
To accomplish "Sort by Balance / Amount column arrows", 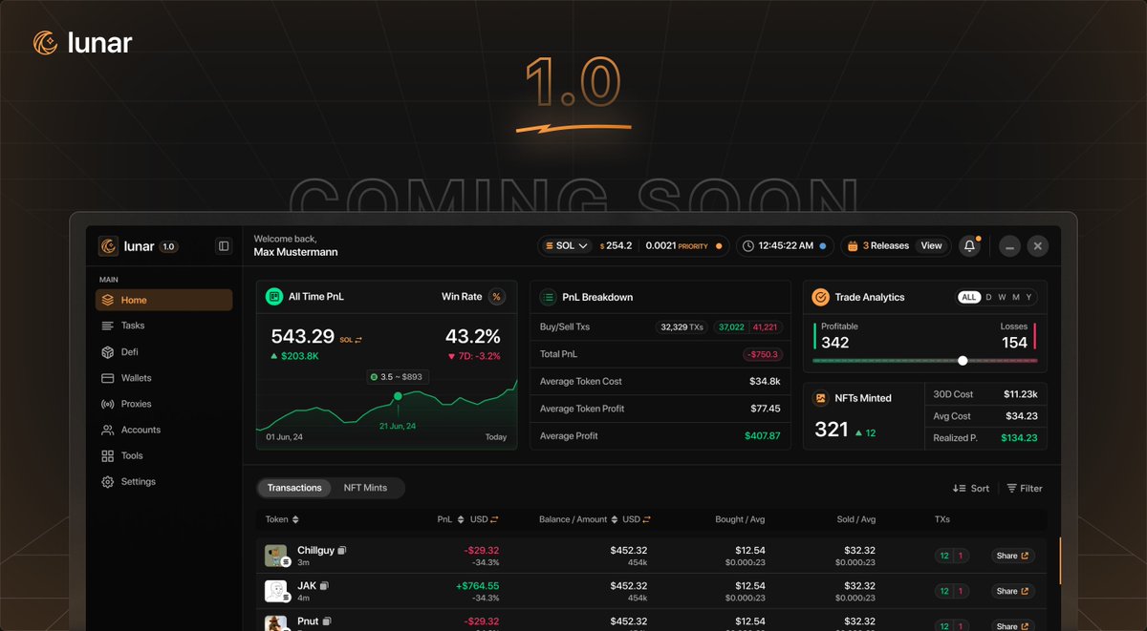I will coord(615,519).
